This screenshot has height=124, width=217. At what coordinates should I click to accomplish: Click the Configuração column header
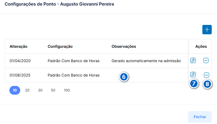point(60,46)
